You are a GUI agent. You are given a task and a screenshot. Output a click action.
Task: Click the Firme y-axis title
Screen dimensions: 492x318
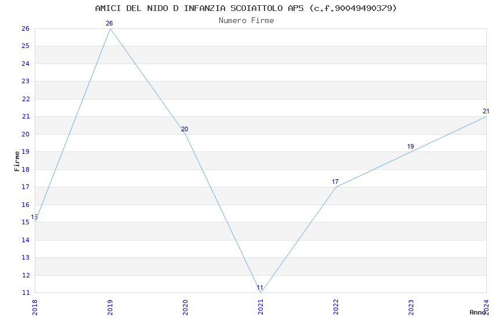coord(17,161)
